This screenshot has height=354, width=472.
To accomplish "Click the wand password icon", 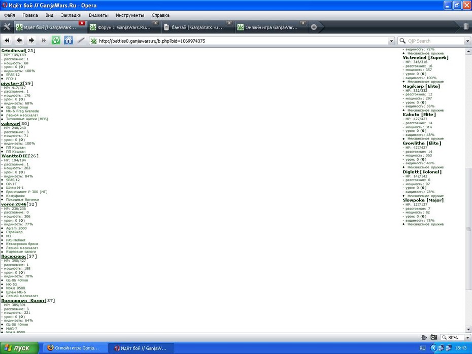I will (x=81, y=40).
